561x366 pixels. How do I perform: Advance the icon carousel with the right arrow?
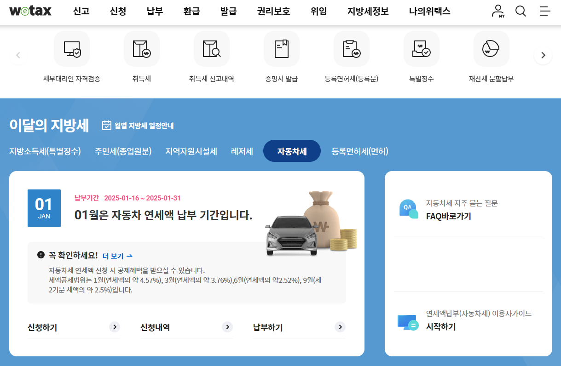click(543, 55)
